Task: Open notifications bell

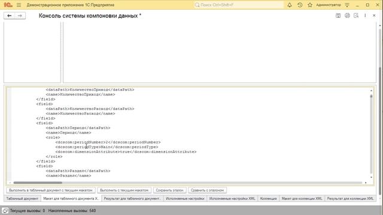Action: [290, 5]
